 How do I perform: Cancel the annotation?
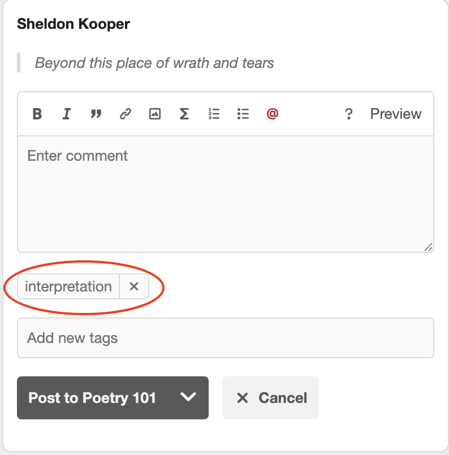(x=271, y=398)
